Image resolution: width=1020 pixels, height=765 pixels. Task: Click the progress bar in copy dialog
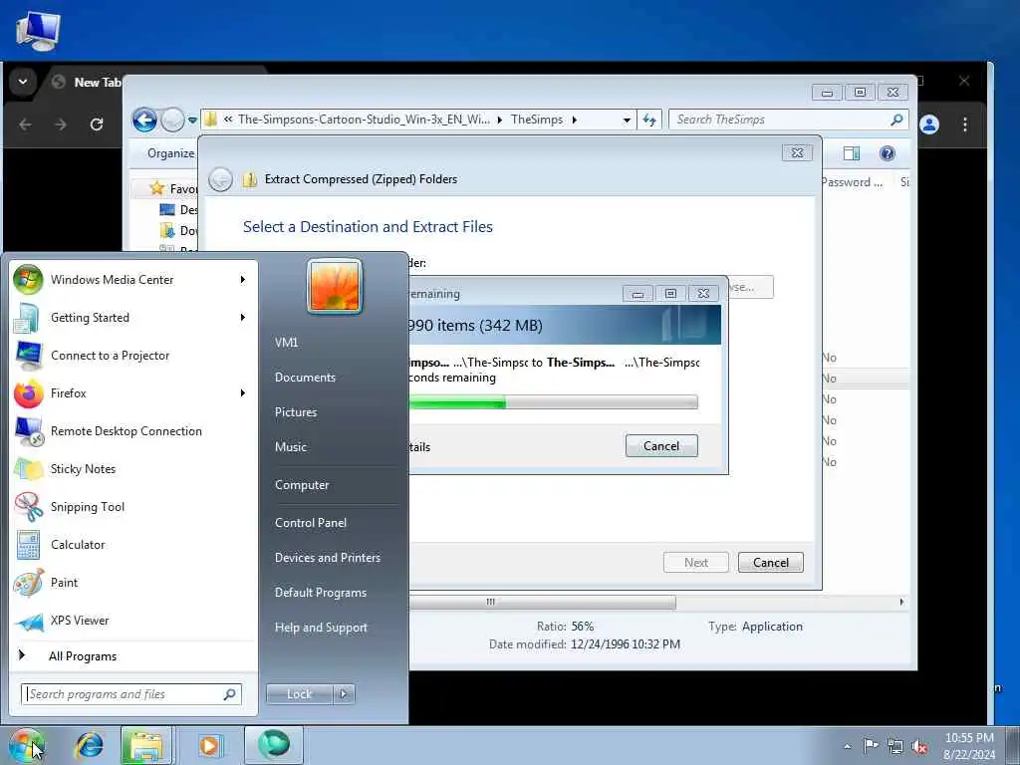tap(553, 402)
